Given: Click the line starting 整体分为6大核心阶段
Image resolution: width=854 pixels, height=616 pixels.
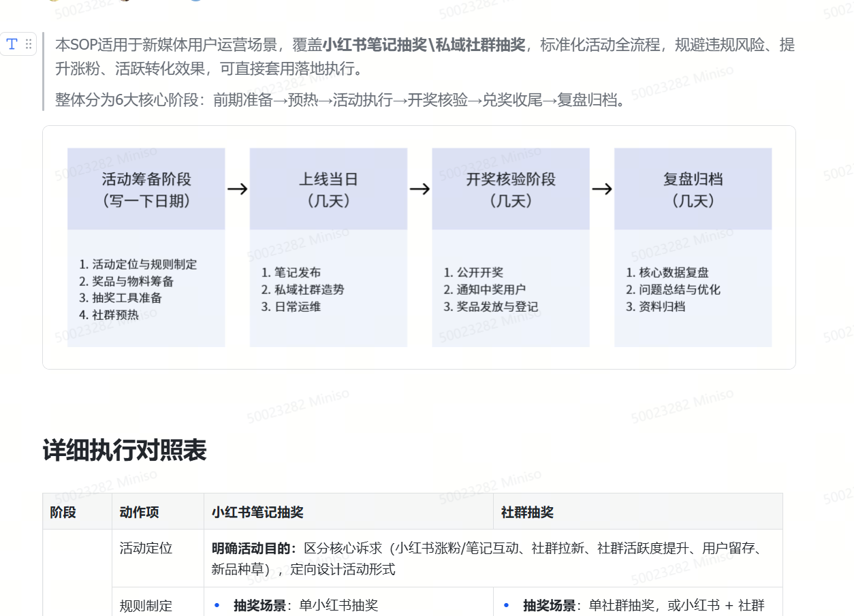Looking at the screenshot, I should click(x=341, y=100).
